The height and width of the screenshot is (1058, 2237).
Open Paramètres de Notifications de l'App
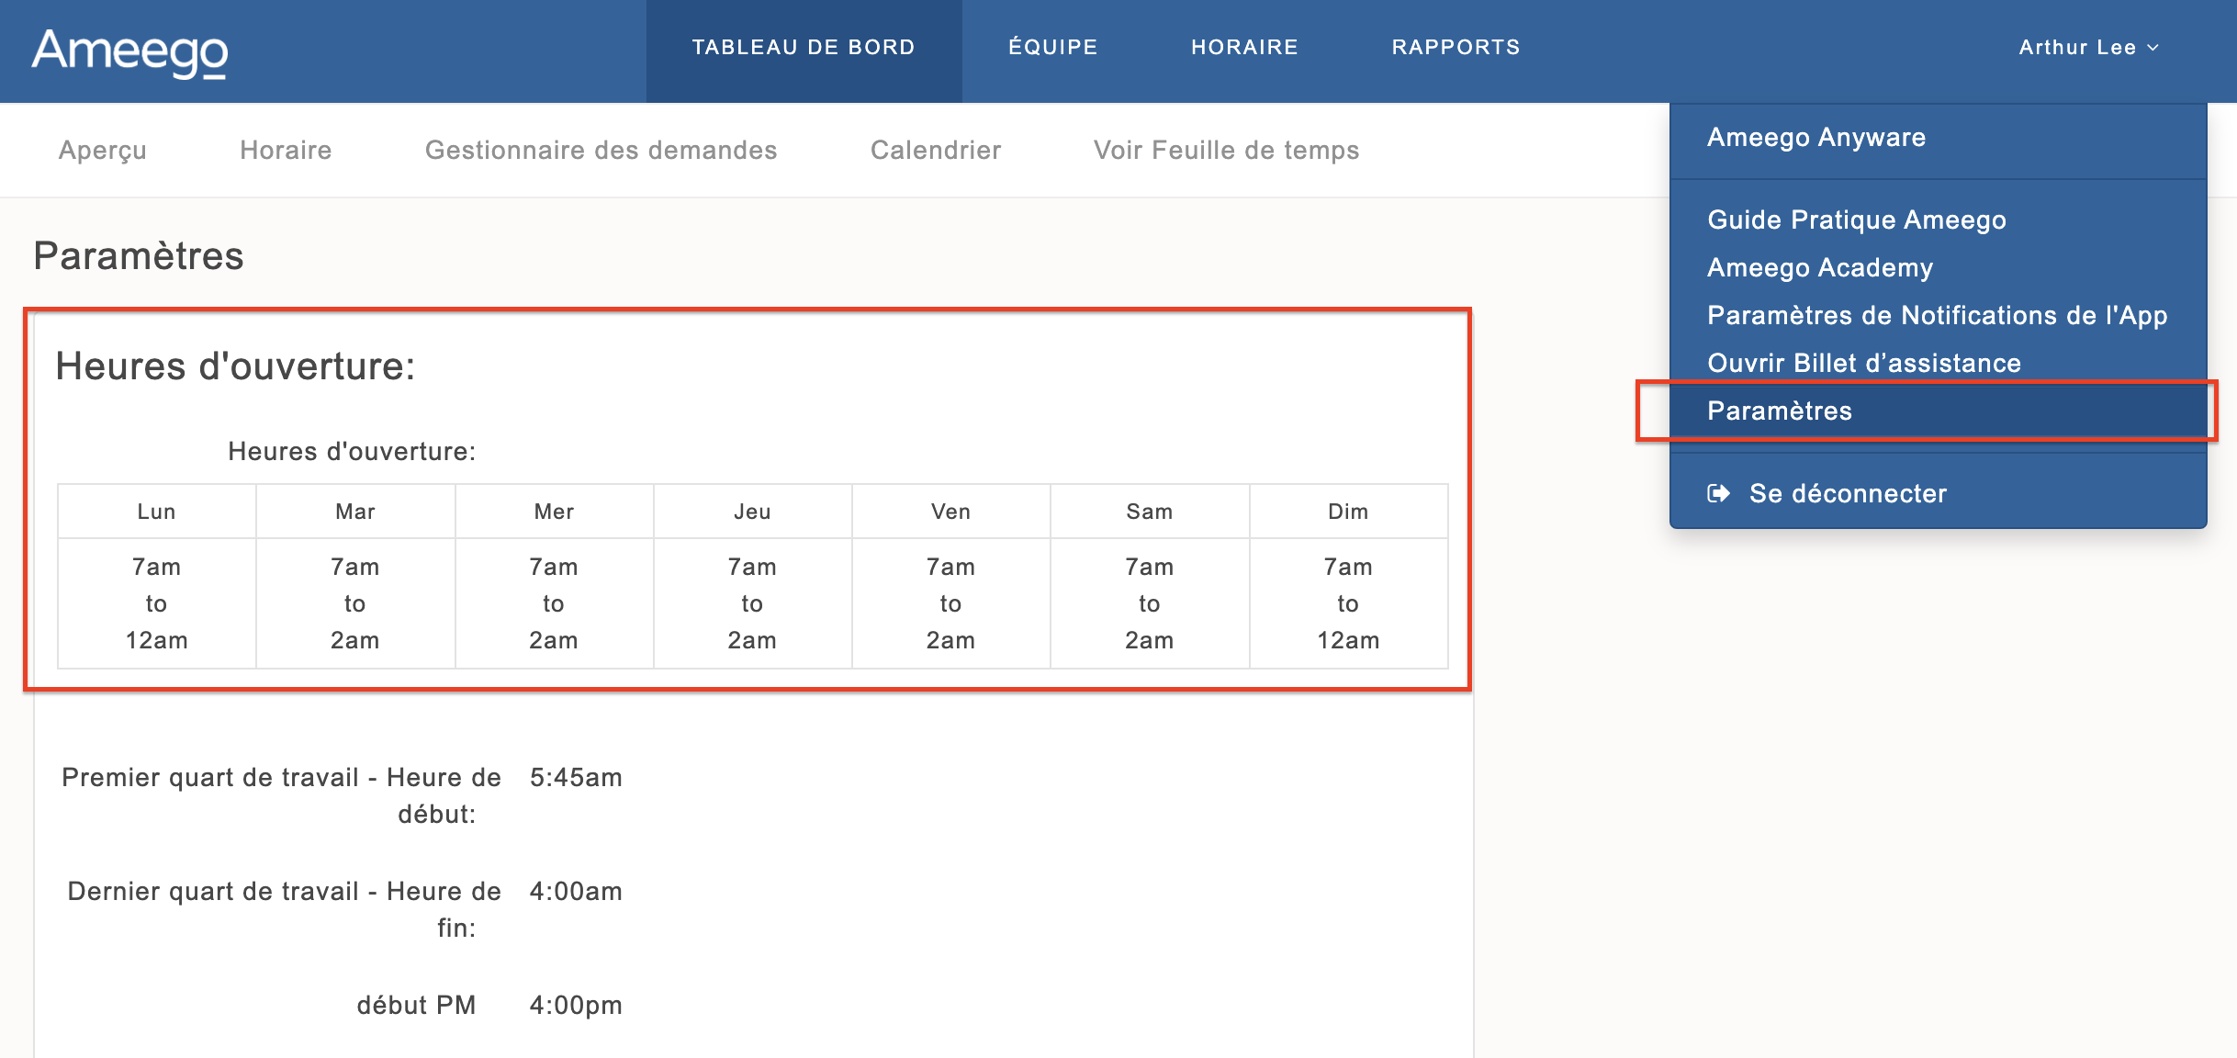(x=1937, y=315)
